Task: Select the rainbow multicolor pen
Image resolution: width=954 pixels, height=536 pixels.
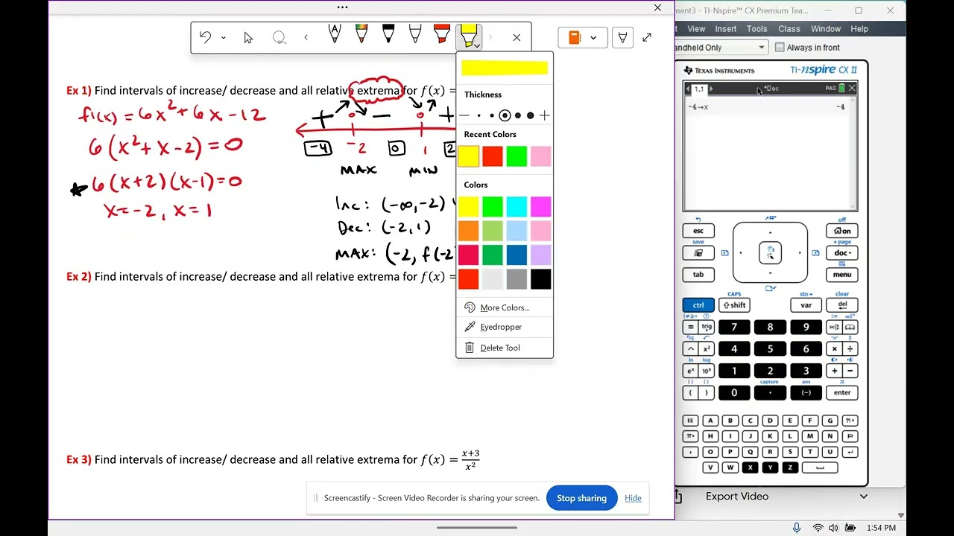Action: pos(361,33)
